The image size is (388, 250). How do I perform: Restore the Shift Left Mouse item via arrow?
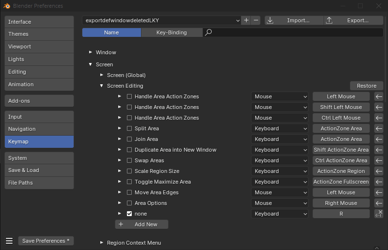click(x=379, y=107)
